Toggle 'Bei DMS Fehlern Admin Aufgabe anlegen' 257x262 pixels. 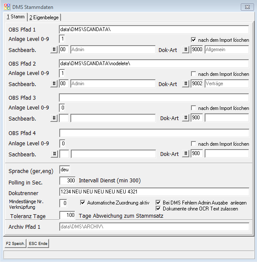coord(159,202)
